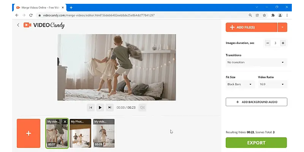The image size is (304, 152).
Task: Click the tab search chevron
Action: pyautogui.click(x=257, y=7)
